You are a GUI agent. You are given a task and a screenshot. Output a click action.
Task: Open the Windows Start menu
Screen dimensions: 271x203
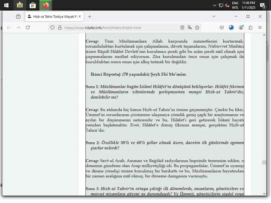pyautogui.click(x=6, y=5)
